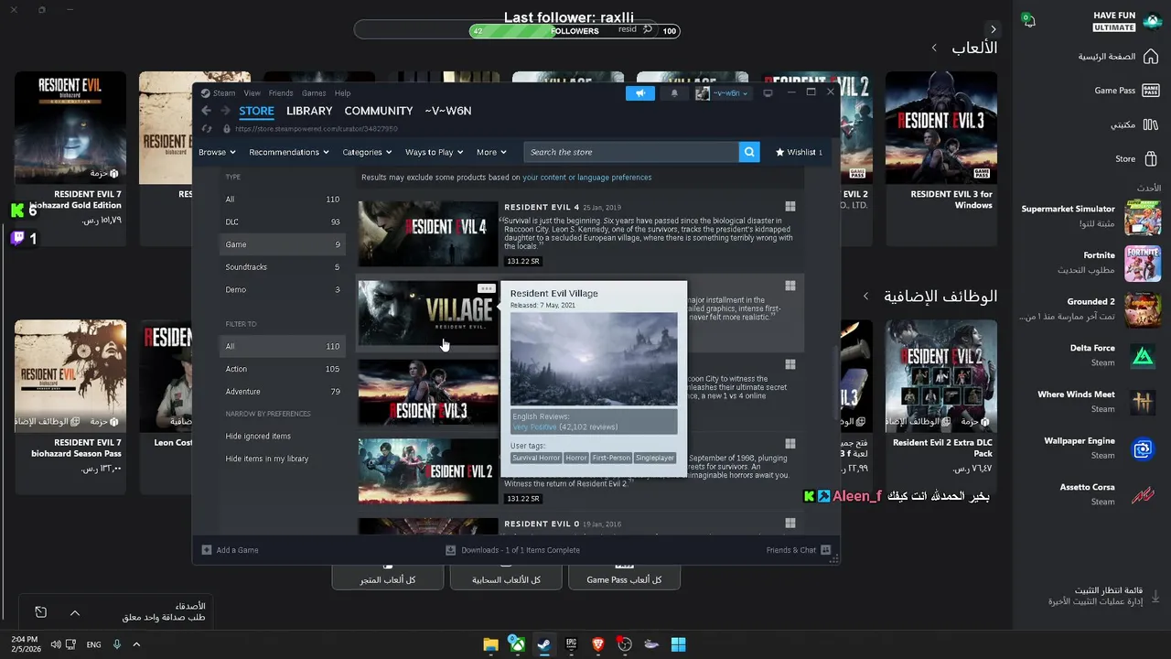The width and height of the screenshot is (1171, 659).
Task: Click the Add a Game link
Action: click(237, 550)
